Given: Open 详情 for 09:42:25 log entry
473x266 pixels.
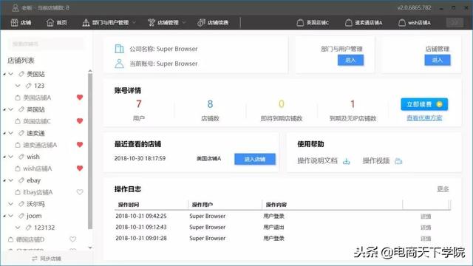Looking at the screenshot, I should click(x=426, y=216).
